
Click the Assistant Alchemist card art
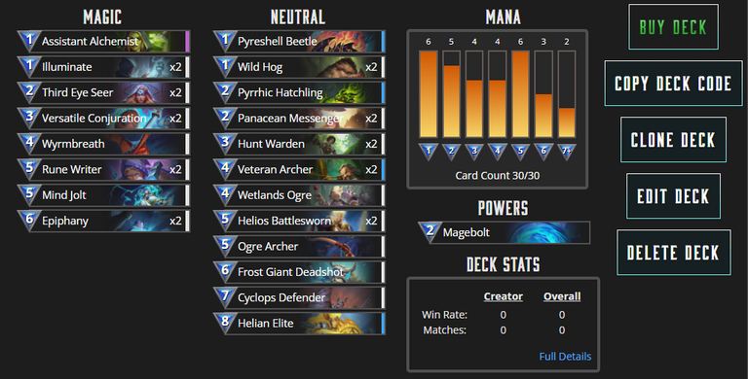(163, 42)
